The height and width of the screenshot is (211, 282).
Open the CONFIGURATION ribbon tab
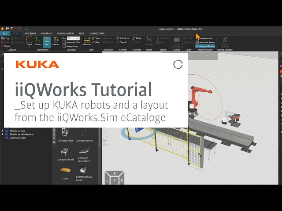[65, 33]
